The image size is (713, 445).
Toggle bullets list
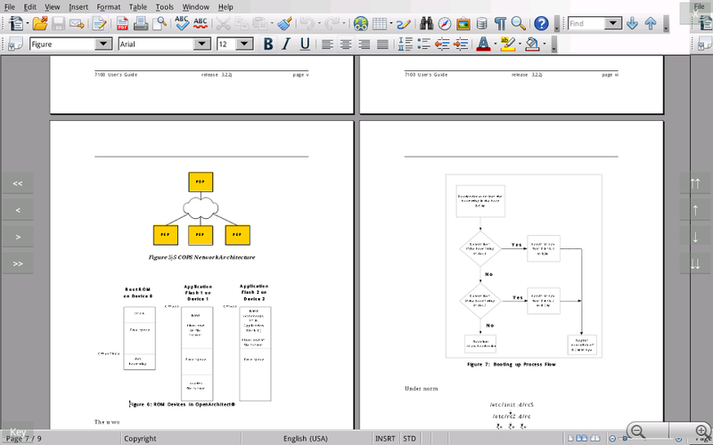423,44
